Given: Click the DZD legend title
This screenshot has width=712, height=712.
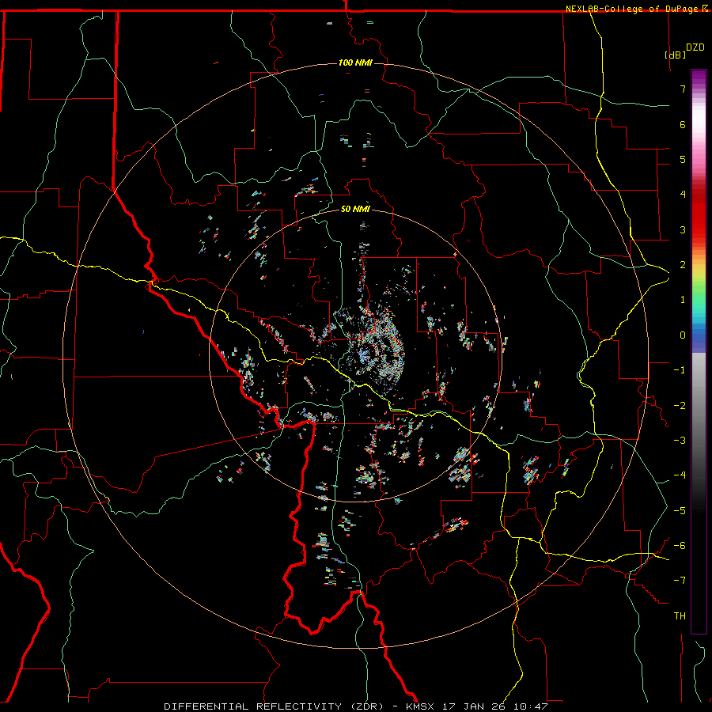Looking at the screenshot, I should tap(695, 47).
